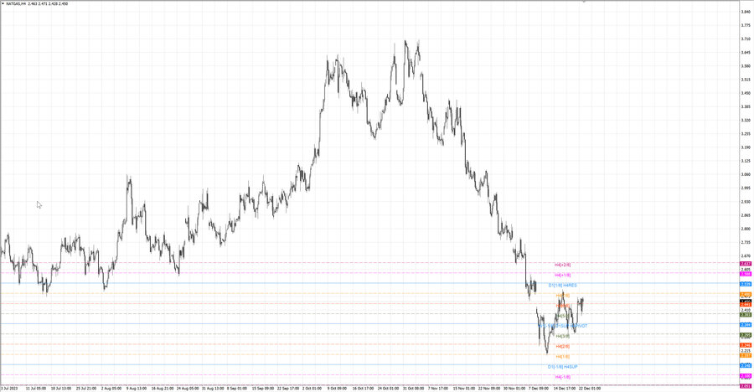This screenshot has width=754, height=392.
Task: Select the H4[1/8] level label
Action: click(563, 357)
